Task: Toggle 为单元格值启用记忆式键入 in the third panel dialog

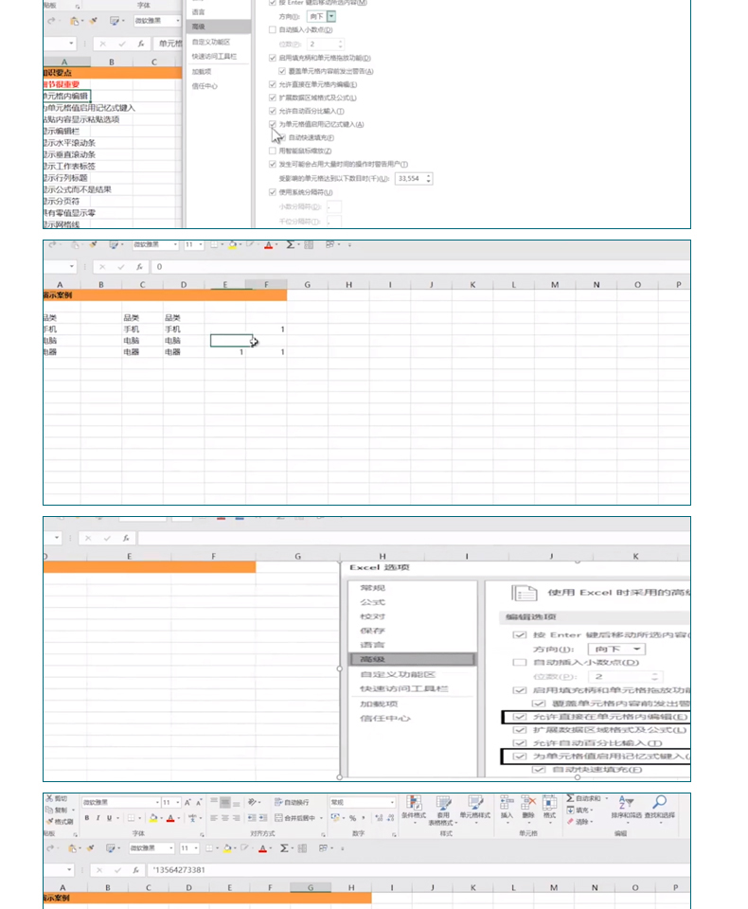Action: click(x=520, y=757)
